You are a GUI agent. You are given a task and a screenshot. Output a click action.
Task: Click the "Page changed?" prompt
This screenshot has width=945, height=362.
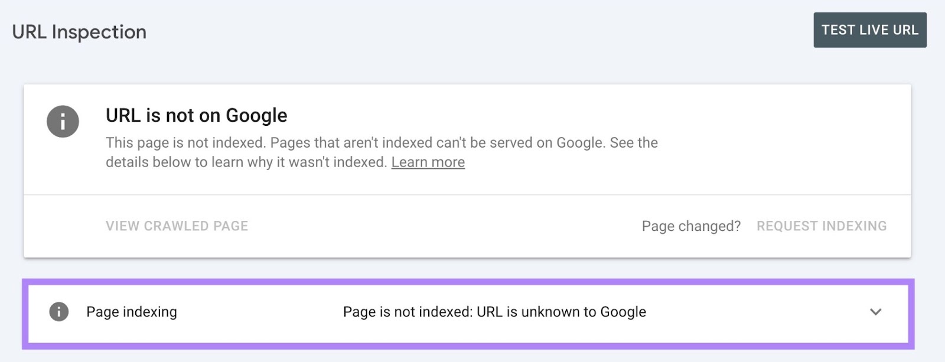pyautogui.click(x=691, y=226)
